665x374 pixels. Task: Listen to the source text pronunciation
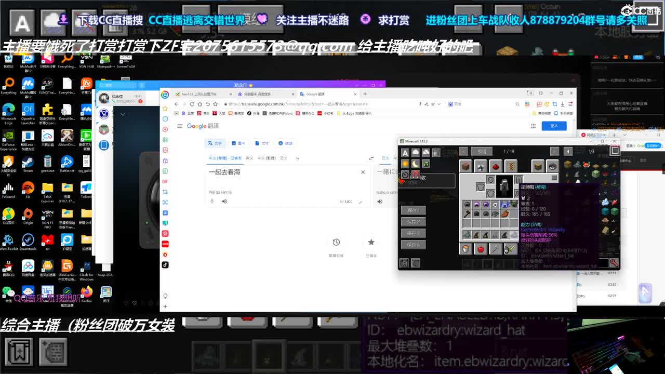coord(224,201)
